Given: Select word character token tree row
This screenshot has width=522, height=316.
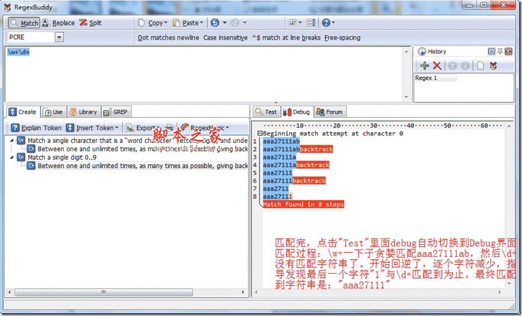Looking at the screenshot, I should tap(137, 141).
